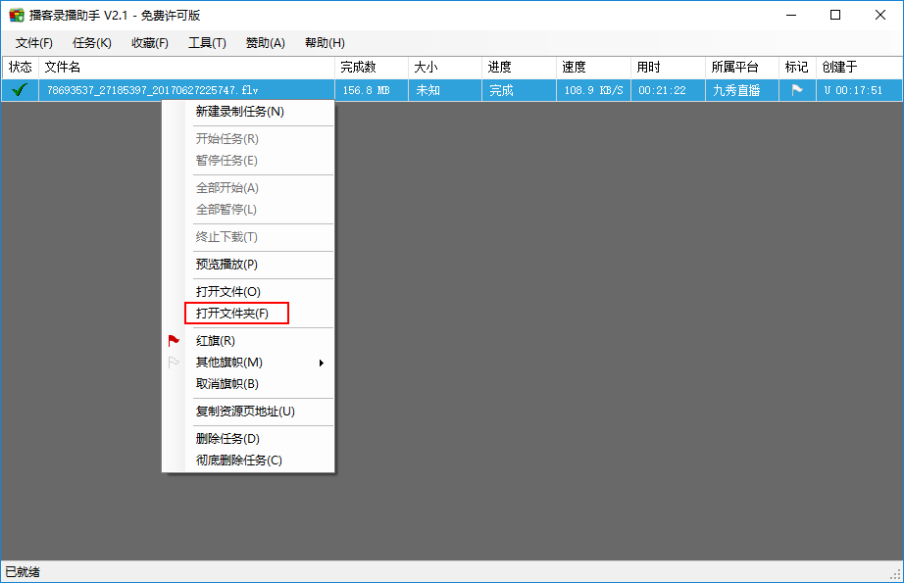This screenshot has width=904, height=583.
Task: Expand the 其他旗帜 submenu arrow
Action: [322, 363]
